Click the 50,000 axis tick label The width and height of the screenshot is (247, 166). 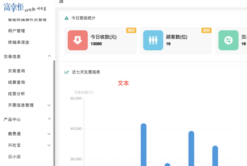pyautogui.click(x=76, y=98)
